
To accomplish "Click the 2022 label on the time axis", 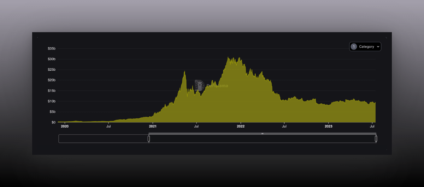I will click(241, 126).
